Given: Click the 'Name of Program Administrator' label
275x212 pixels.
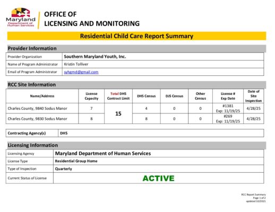Looking at the screenshot, I should coord(33,64).
